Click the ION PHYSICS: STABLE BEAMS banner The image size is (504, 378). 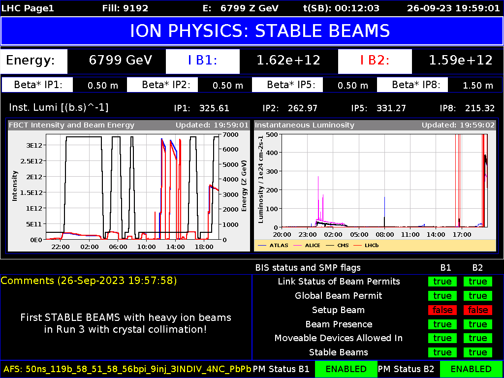click(252, 31)
